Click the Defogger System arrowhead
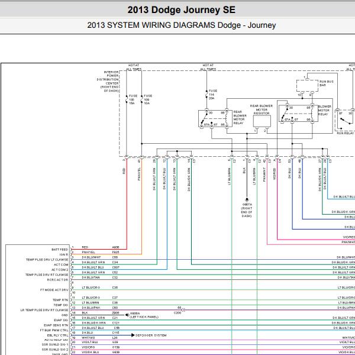This screenshot has height=355, width=355. 133,335
